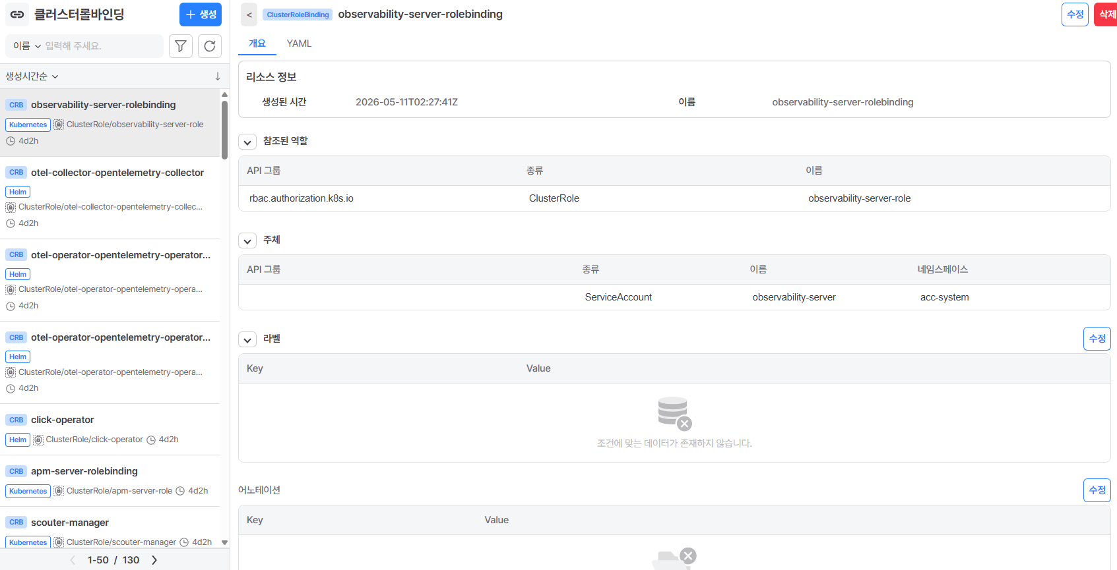The height and width of the screenshot is (570, 1117).
Task: Refresh the cluster role binding list
Action: [x=210, y=46]
